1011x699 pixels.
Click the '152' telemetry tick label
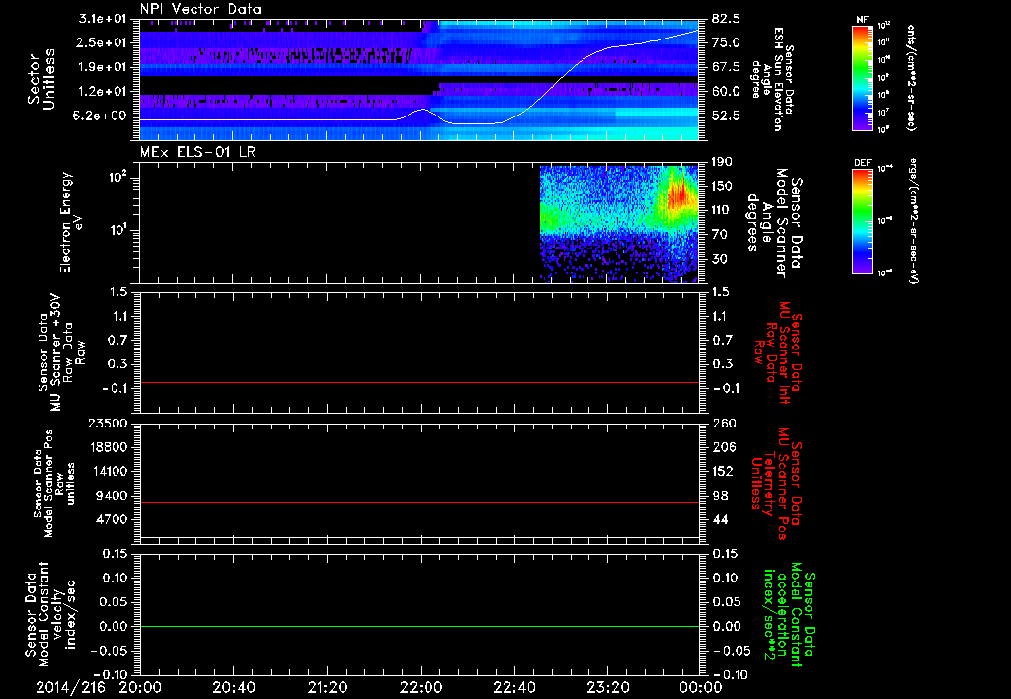click(724, 471)
